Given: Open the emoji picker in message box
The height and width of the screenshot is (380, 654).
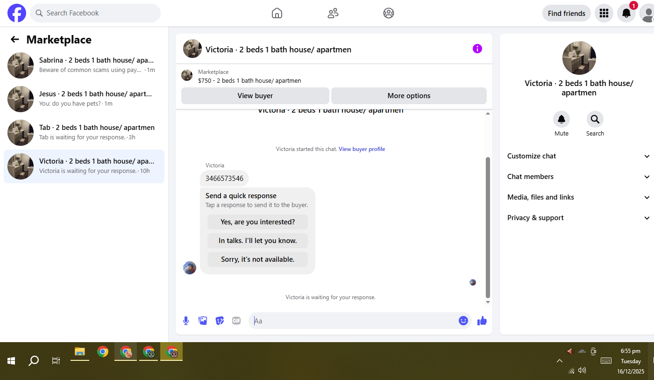Looking at the screenshot, I should [463, 321].
